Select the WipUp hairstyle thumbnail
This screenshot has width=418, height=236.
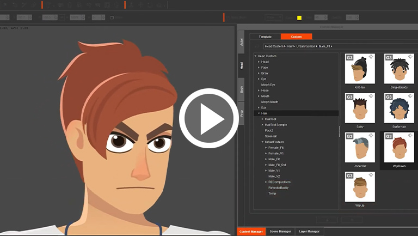(x=360, y=186)
